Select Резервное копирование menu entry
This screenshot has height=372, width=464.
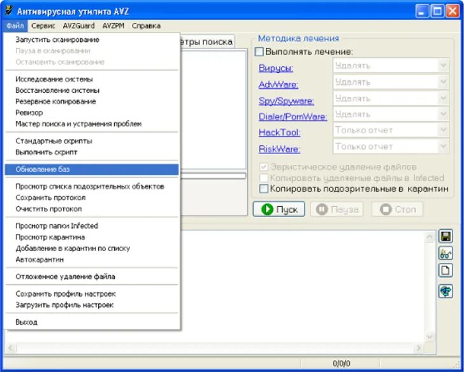point(92,101)
